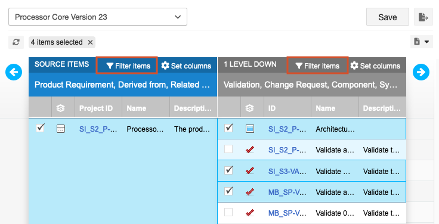Image resolution: width=439 pixels, height=224 pixels.
Task: Click Validate 0... name cell
Action: click(335, 213)
